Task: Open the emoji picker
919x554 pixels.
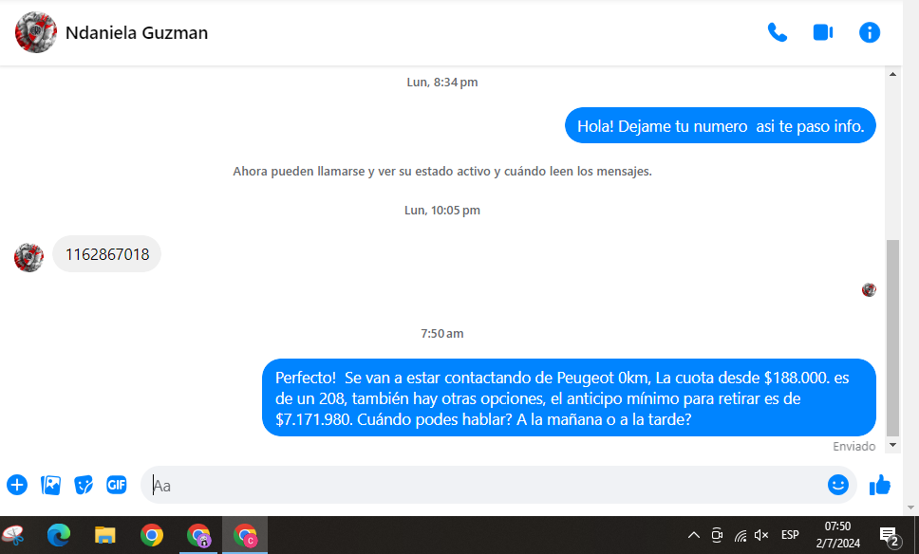Action: coord(837,485)
